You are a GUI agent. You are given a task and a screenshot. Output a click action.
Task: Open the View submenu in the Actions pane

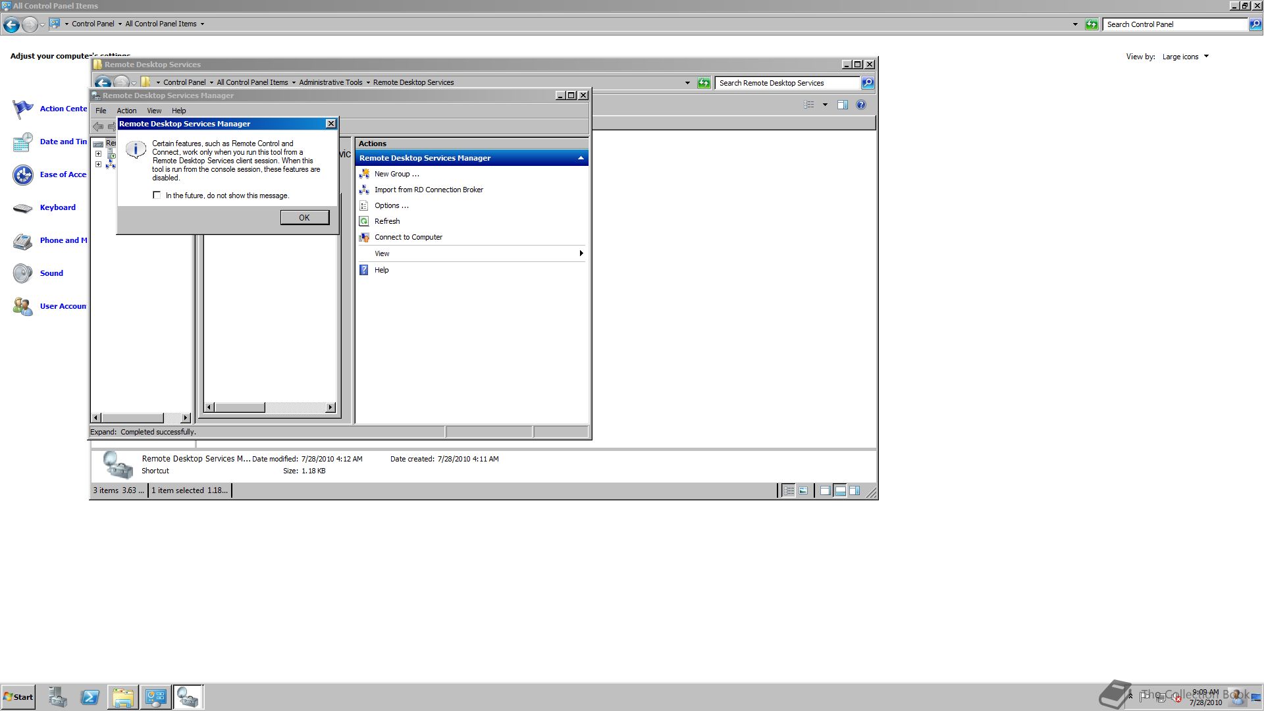pyautogui.click(x=471, y=253)
